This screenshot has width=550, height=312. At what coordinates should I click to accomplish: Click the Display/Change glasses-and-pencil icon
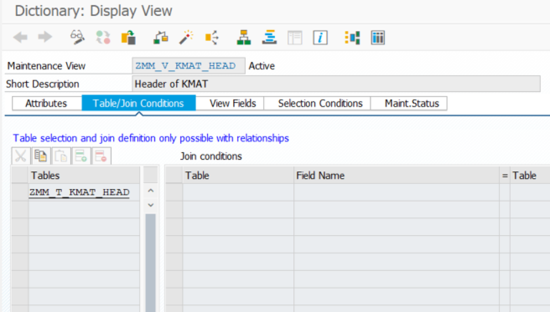pyautogui.click(x=77, y=38)
